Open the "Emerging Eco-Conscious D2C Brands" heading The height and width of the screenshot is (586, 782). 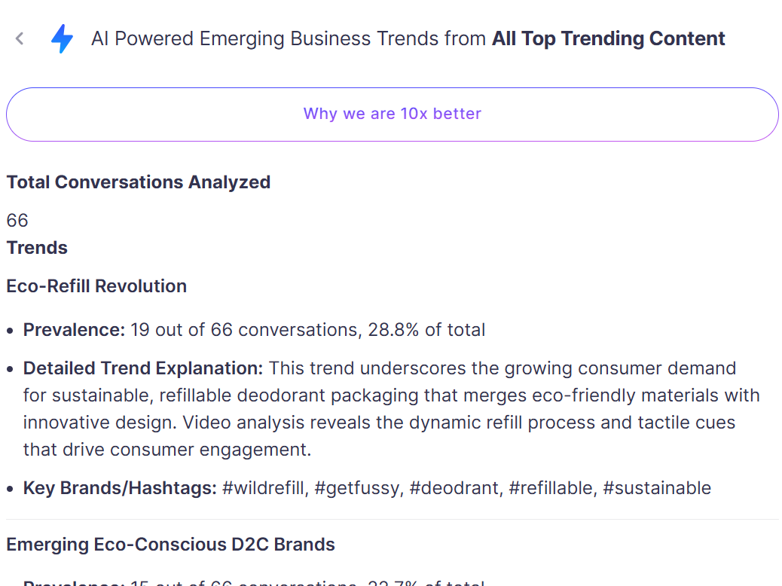coord(170,545)
